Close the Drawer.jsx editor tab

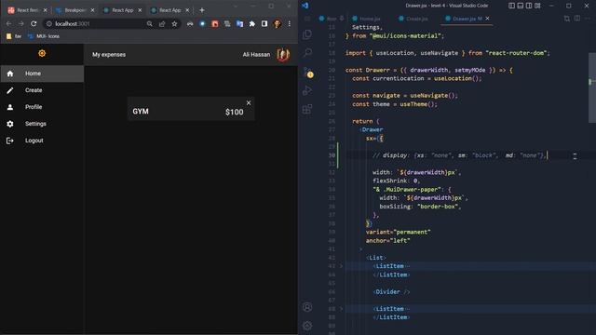click(488, 19)
